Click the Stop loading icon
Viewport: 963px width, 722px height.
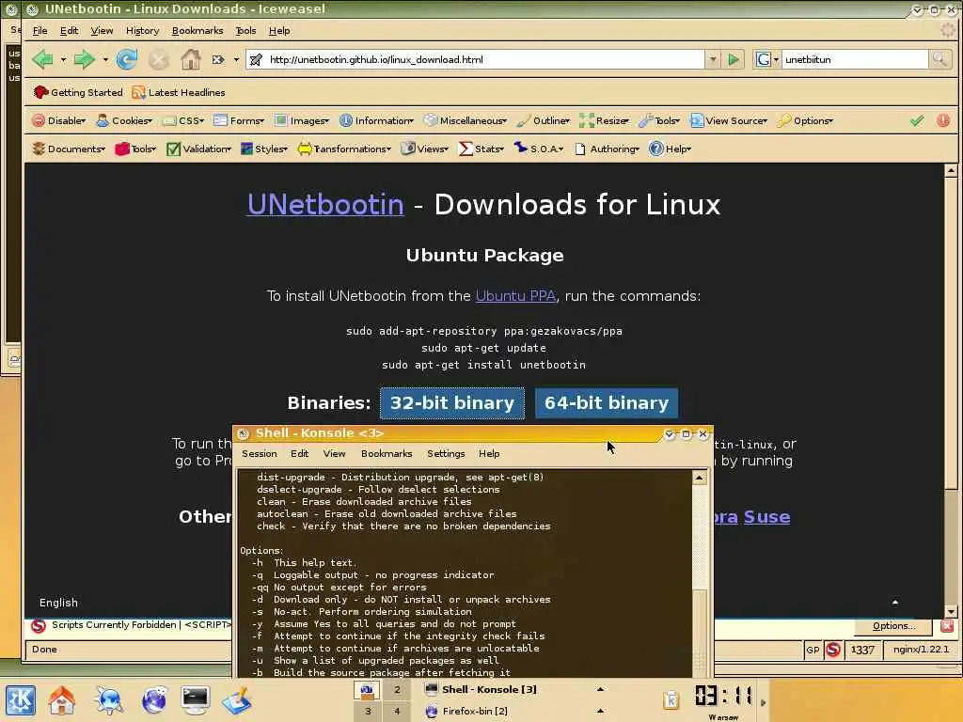[158, 59]
